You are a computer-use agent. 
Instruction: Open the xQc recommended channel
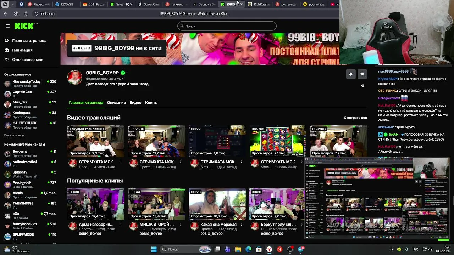(x=30, y=216)
